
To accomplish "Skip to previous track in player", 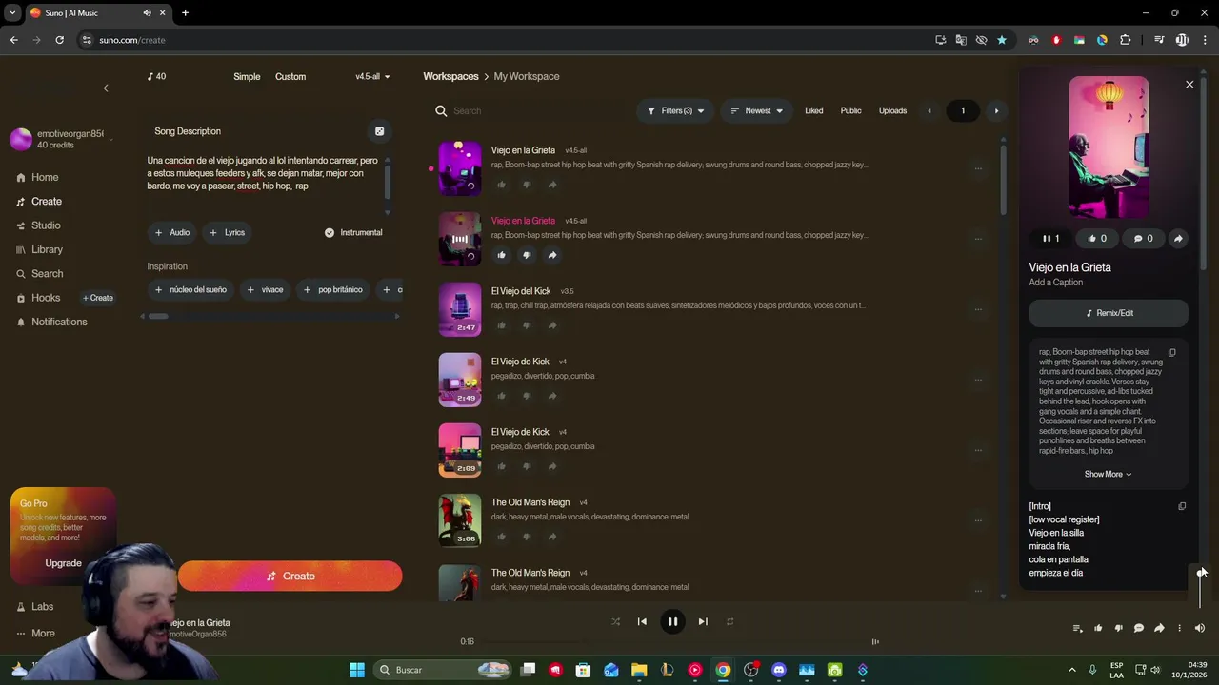I will 642,621.
